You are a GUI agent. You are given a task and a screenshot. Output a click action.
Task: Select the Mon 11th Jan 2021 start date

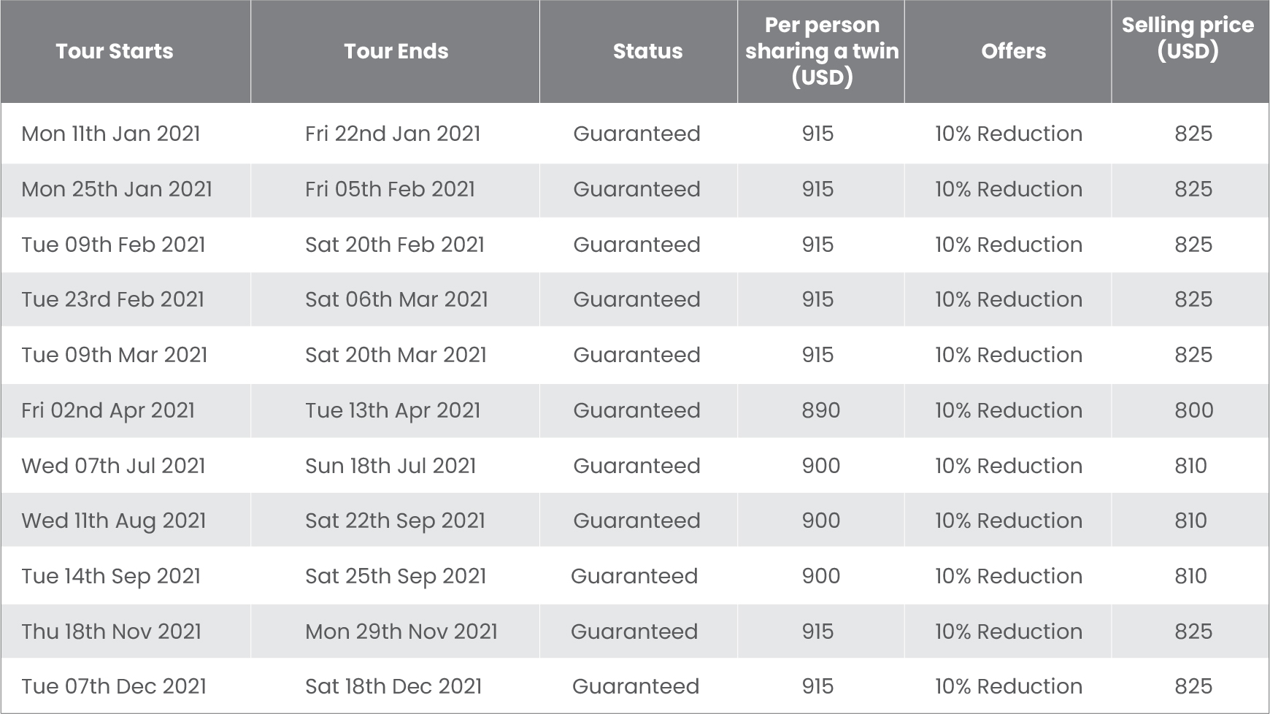pyautogui.click(x=111, y=134)
